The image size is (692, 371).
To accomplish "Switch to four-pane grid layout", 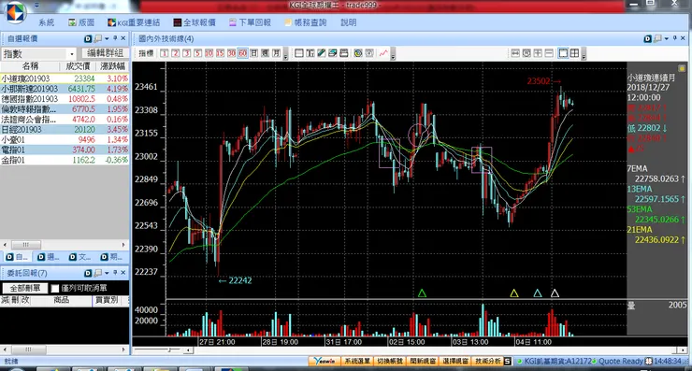I will coord(574,53).
